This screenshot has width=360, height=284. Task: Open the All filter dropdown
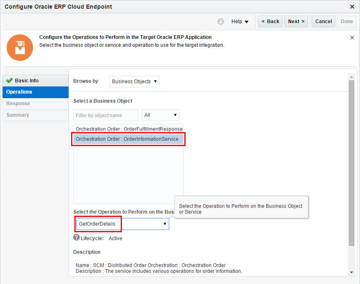point(160,115)
